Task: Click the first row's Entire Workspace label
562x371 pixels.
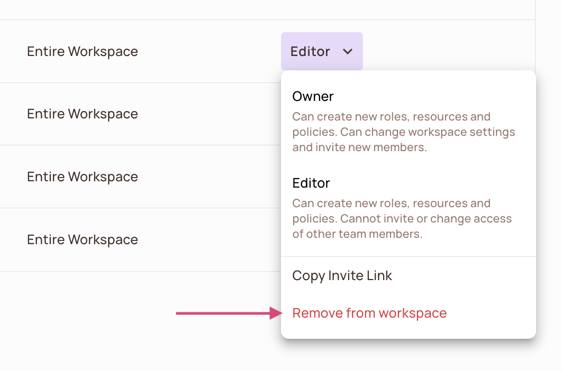Action: click(83, 52)
